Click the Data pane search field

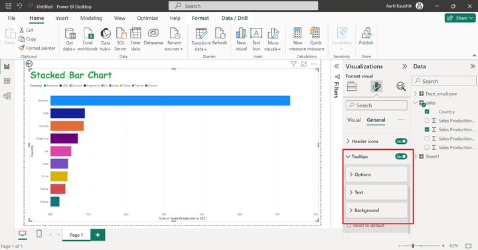(444, 82)
